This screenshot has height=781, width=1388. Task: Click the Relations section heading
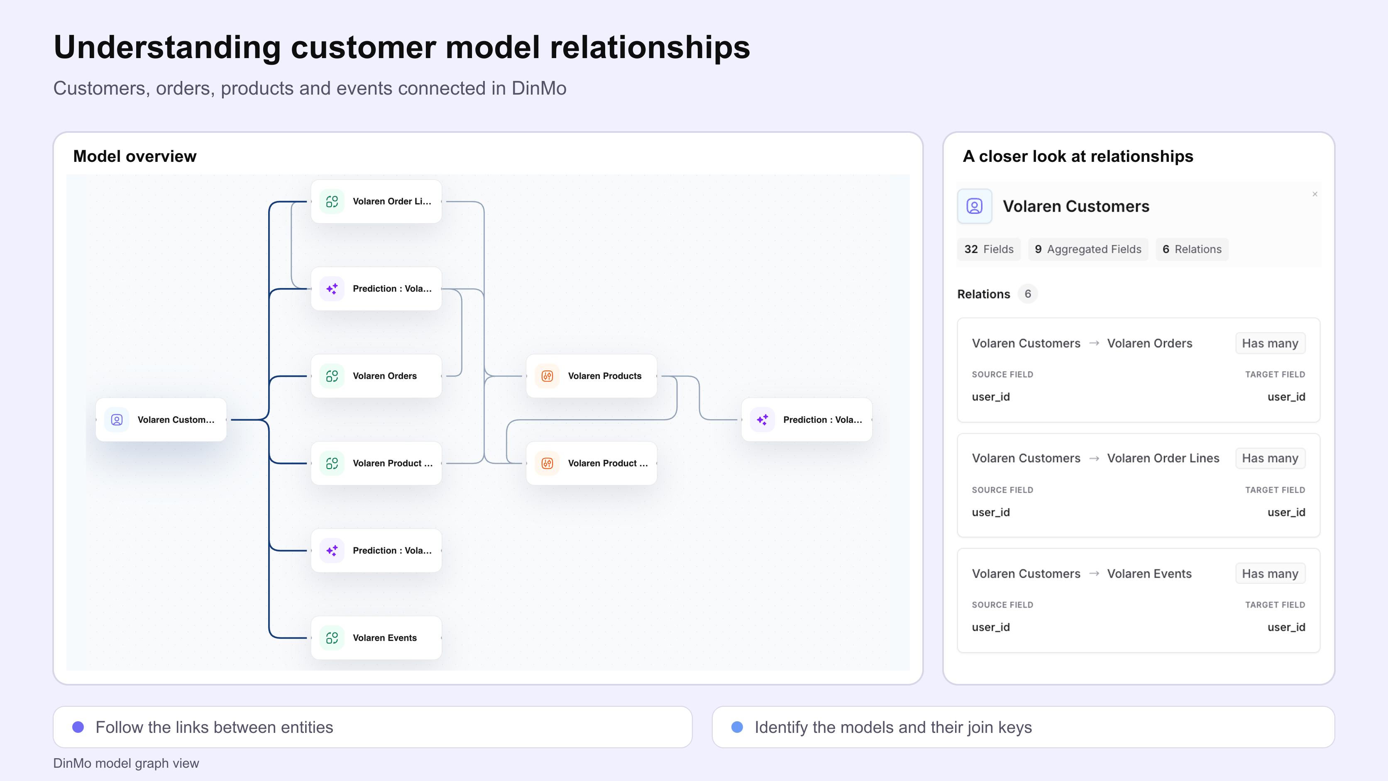point(983,294)
